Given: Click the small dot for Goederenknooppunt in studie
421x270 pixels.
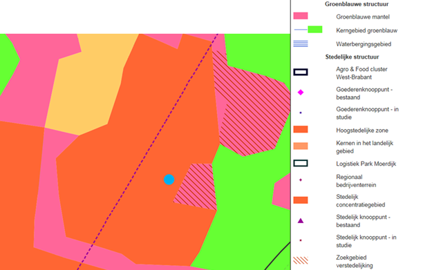Looking at the screenshot, I should click(x=301, y=113).
